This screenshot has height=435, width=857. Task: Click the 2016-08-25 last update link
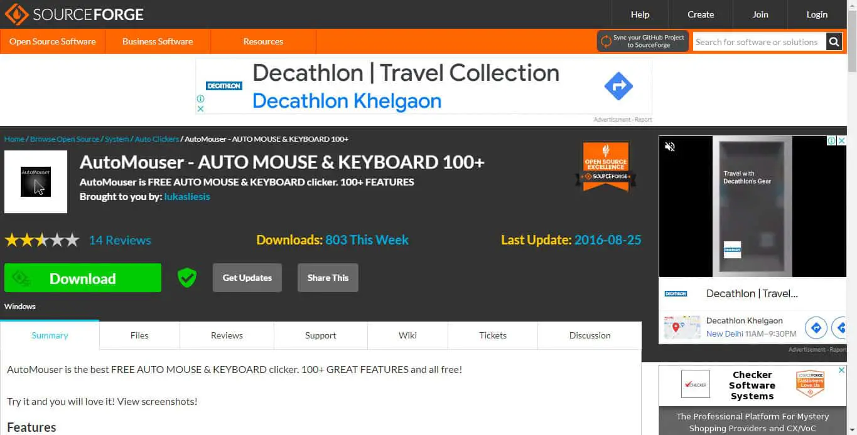coord(608,240)
